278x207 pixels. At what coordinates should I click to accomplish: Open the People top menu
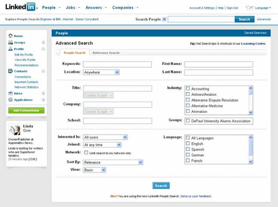tap(49, 8)
